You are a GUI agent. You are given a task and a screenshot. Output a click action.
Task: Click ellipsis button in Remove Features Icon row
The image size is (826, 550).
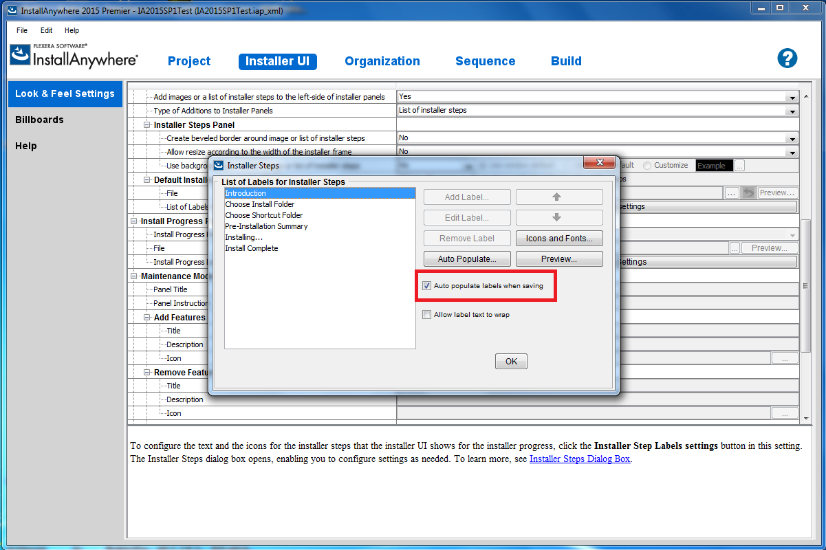(785, 413)
